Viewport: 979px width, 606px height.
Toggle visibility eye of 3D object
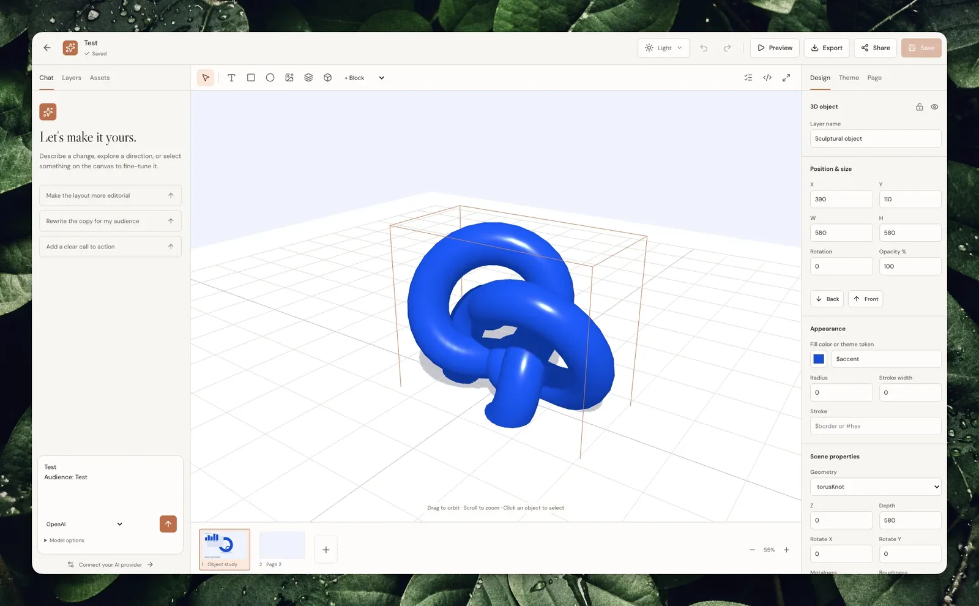[x=934, y=107]
